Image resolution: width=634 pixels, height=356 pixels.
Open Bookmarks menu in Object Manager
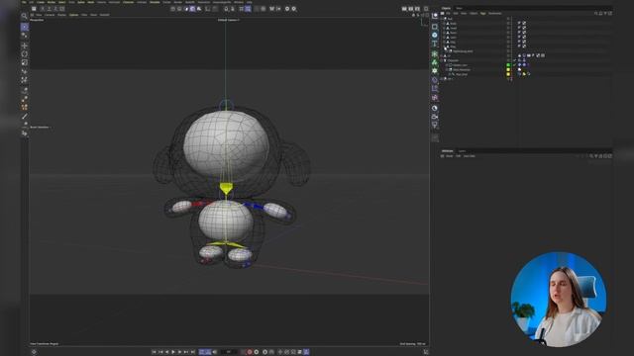tap(495, 13)
